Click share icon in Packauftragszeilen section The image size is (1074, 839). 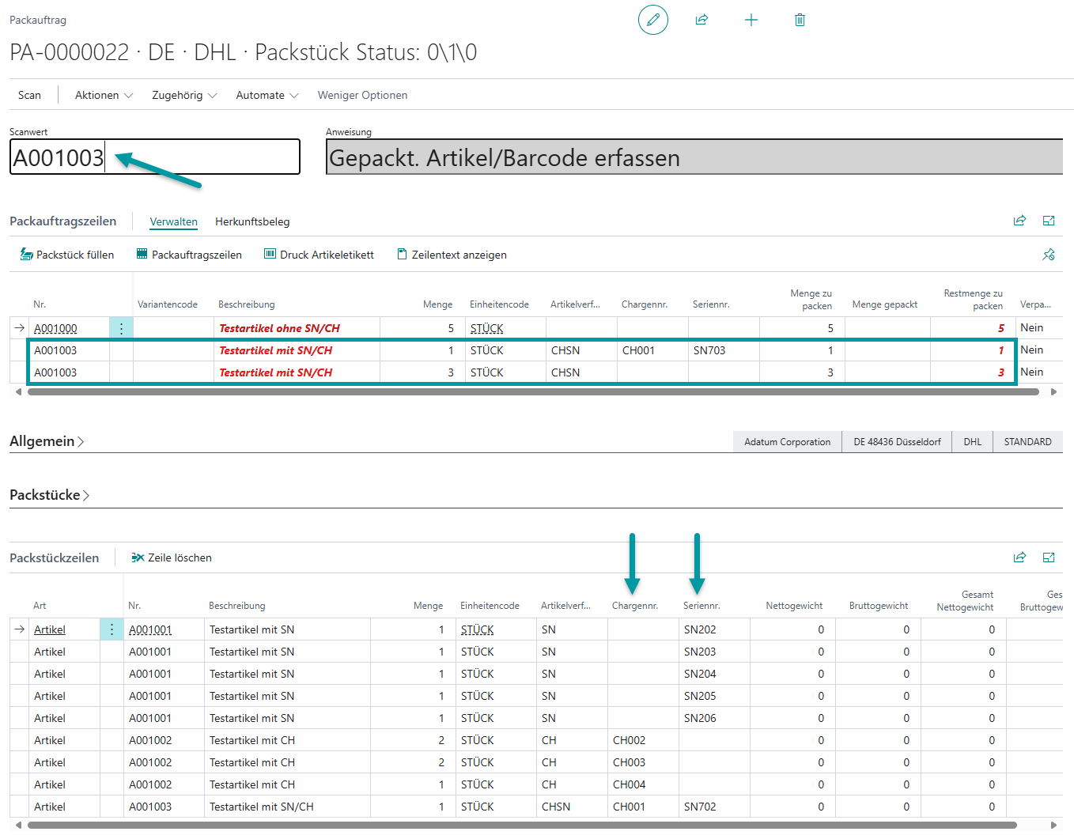1019,221
